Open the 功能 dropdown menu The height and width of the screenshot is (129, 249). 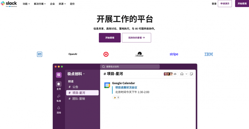(x=26, y=4)
